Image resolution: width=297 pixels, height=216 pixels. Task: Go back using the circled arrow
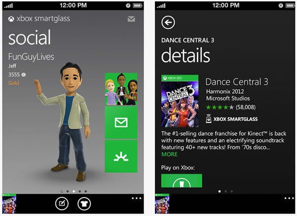168,22
